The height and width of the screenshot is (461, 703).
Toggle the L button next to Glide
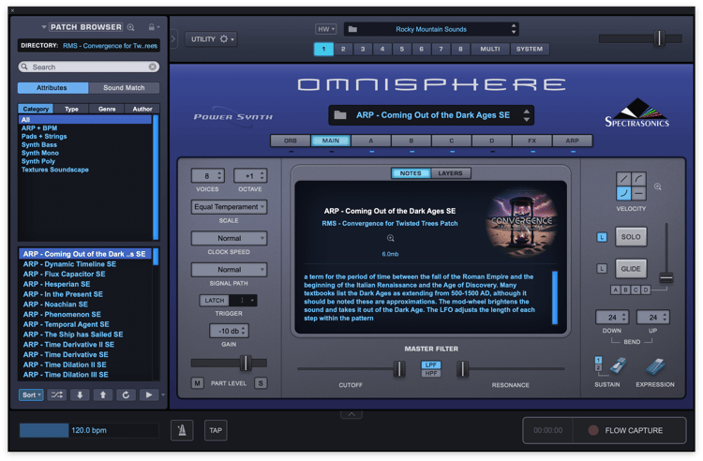(x=602, y=269)
